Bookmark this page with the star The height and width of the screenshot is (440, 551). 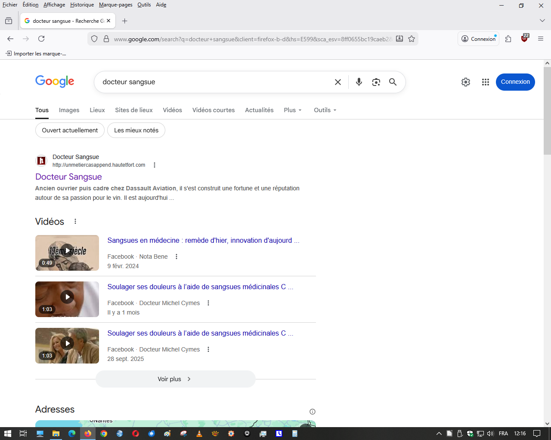click(x=412, y=39)
